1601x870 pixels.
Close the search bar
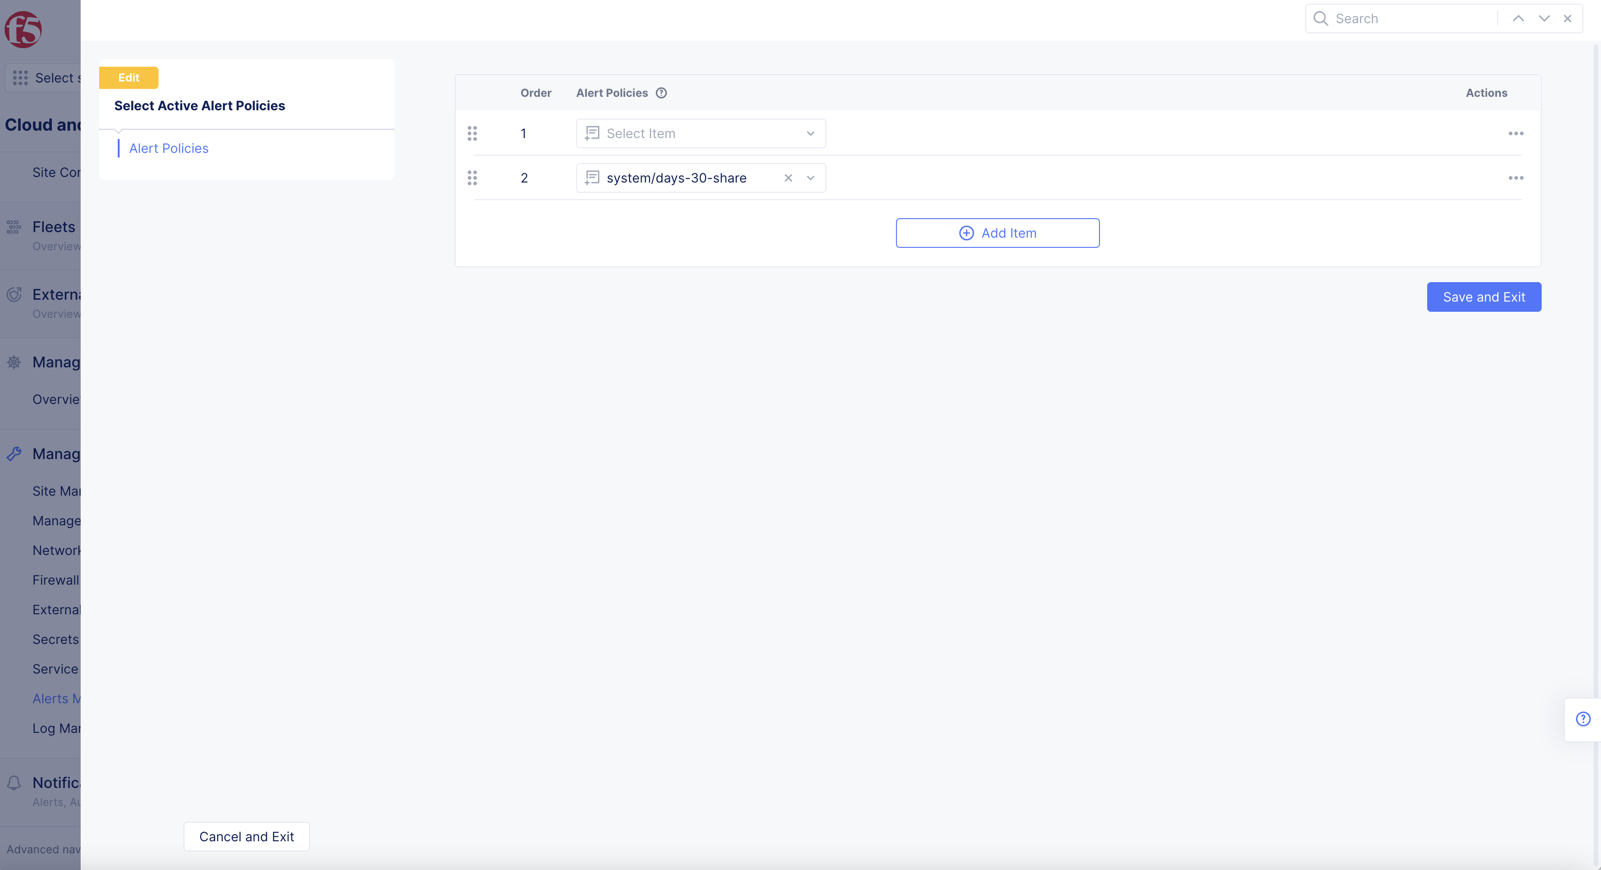(x=1568, y=19)
